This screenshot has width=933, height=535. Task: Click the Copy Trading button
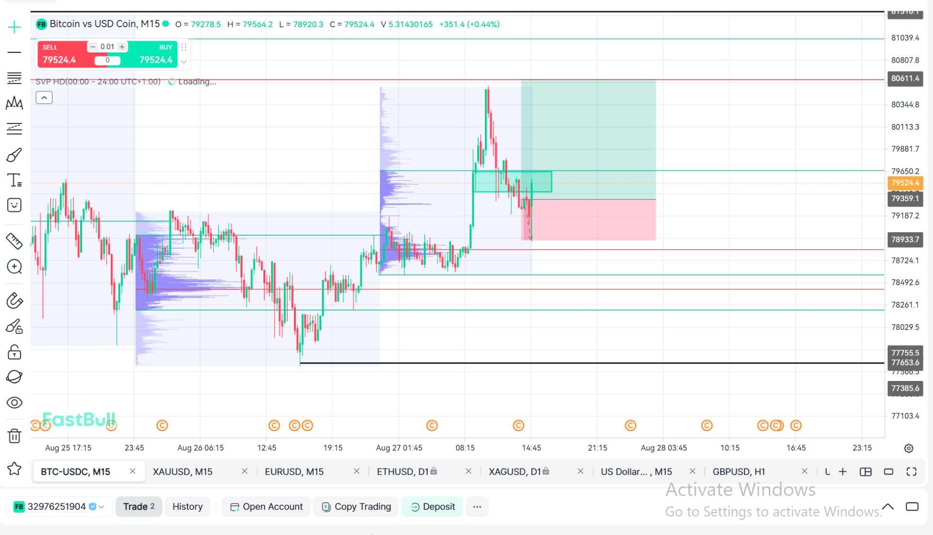click(x=356, y=506)
